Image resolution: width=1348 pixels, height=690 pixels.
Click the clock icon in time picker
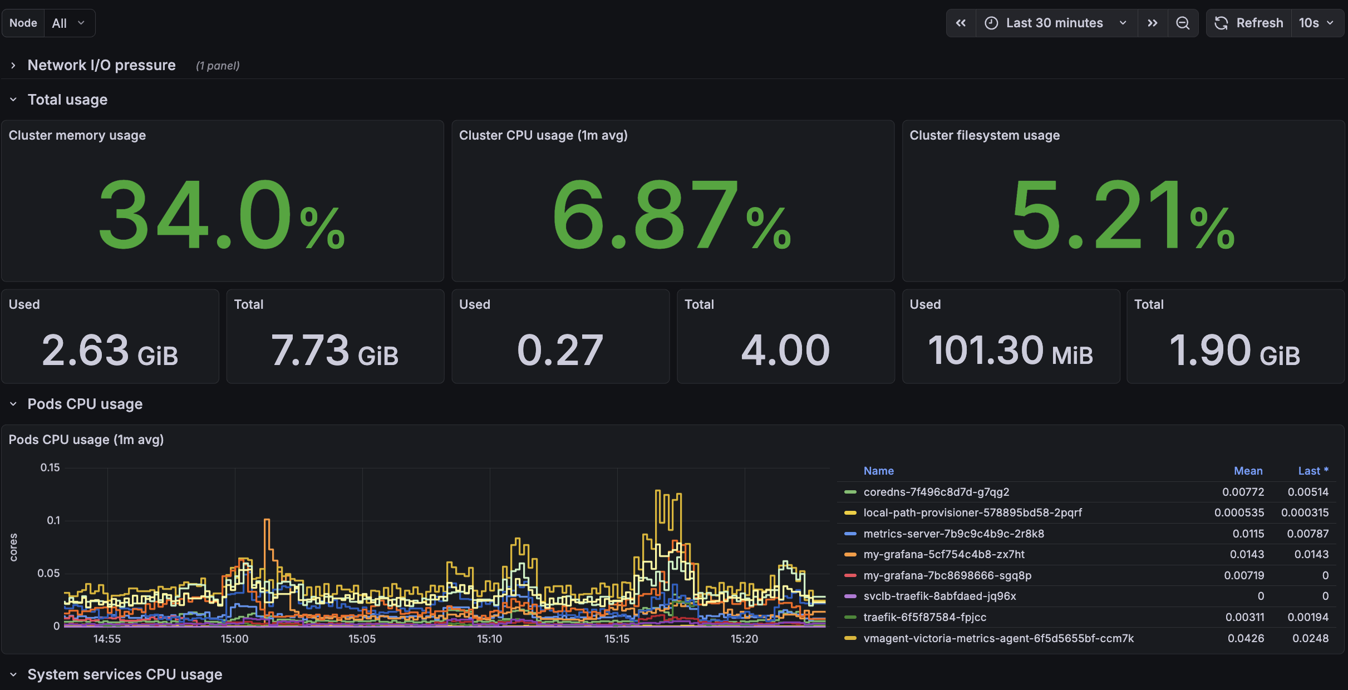pyautogui.click(x=991, y=23)
